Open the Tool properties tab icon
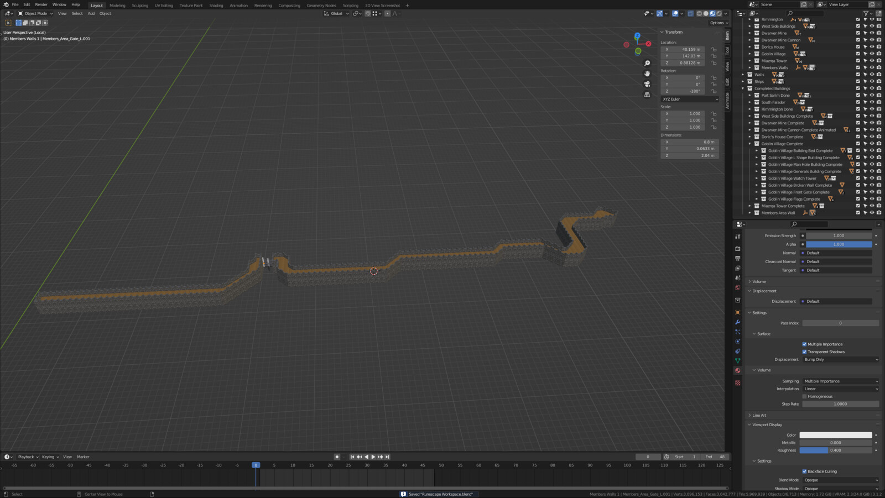This screenshot has height=498, width=885. click(738, 237)
